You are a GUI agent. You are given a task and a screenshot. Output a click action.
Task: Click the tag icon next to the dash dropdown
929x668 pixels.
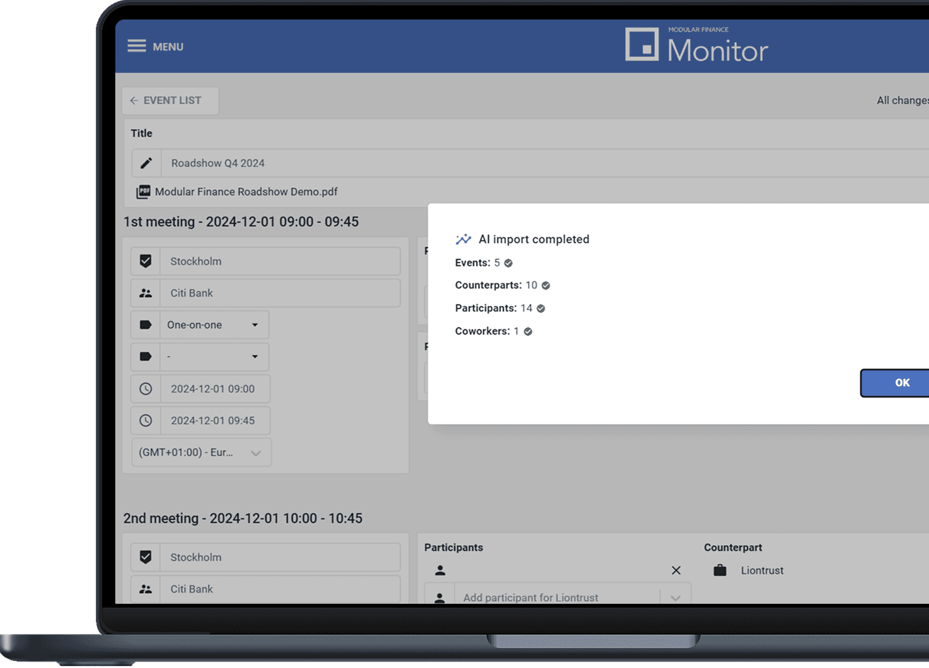point(146,356)
